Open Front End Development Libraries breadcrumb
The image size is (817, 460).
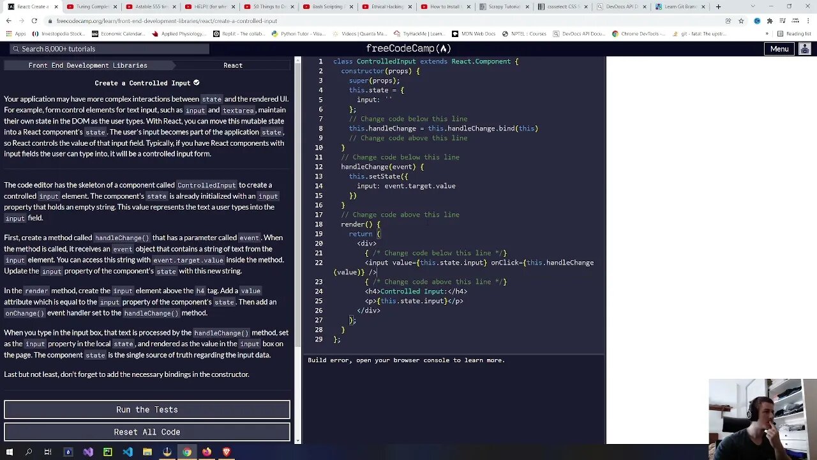[x=87, y=65]
